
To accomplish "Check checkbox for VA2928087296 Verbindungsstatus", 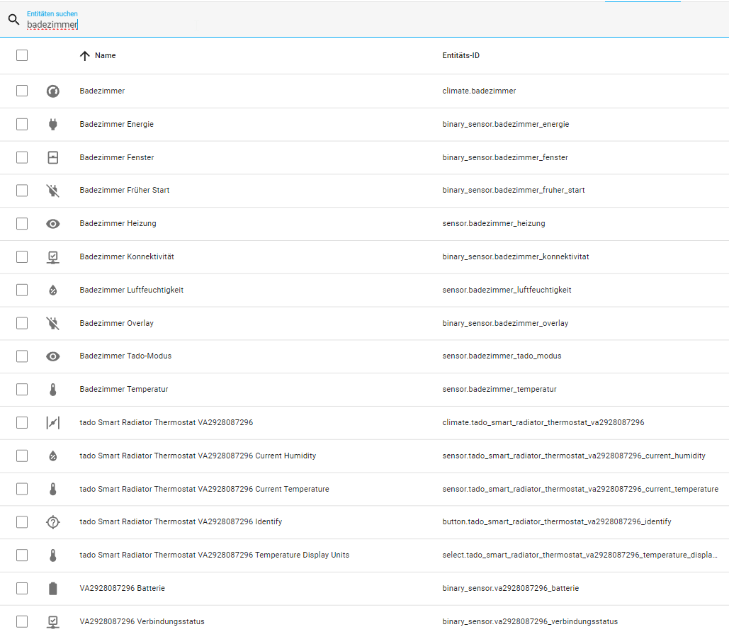I will coord(22,621).
